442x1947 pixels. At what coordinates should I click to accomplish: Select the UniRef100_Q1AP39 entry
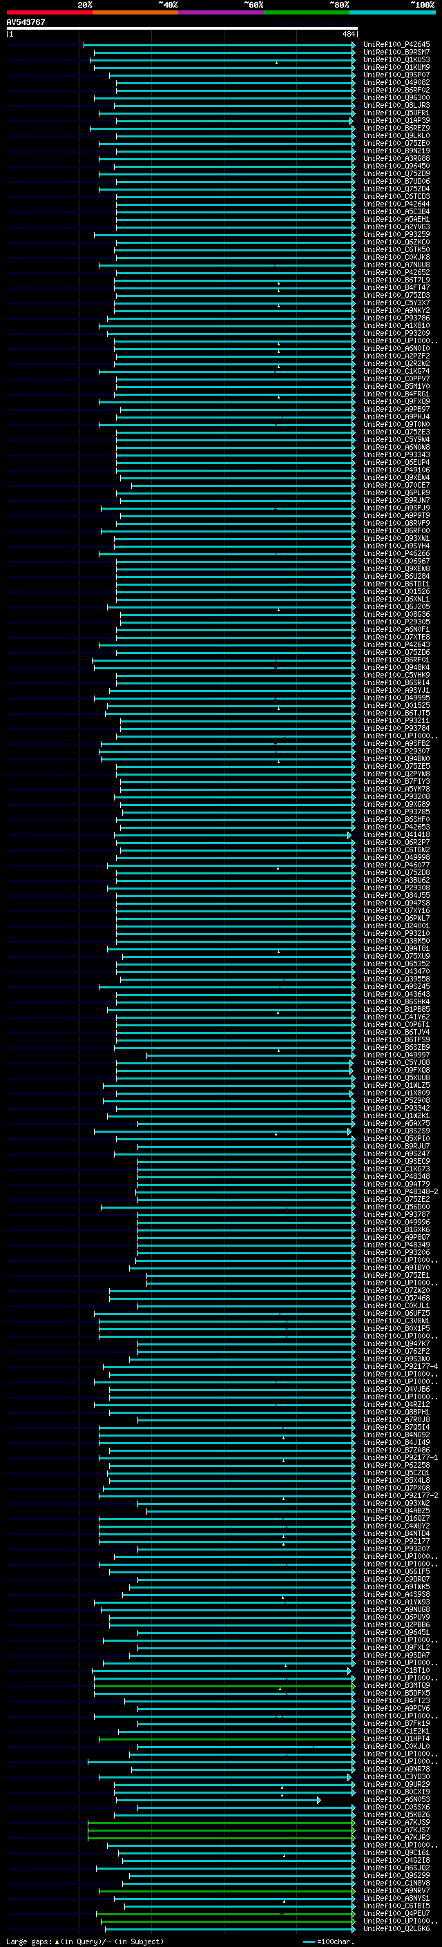pos(396,120)
